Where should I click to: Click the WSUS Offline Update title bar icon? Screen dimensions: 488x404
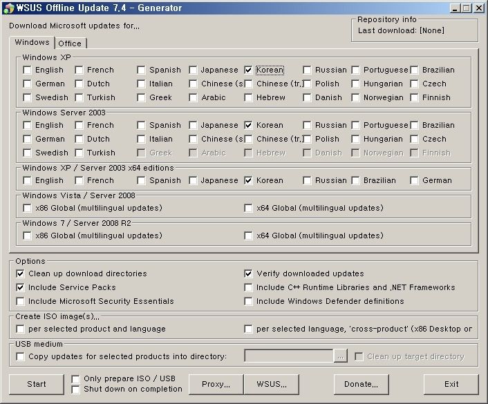tap(8, 8)
